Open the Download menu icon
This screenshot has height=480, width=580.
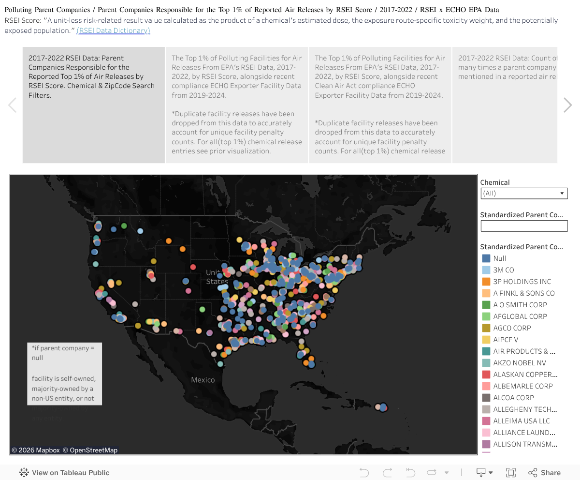coord(484,473)
